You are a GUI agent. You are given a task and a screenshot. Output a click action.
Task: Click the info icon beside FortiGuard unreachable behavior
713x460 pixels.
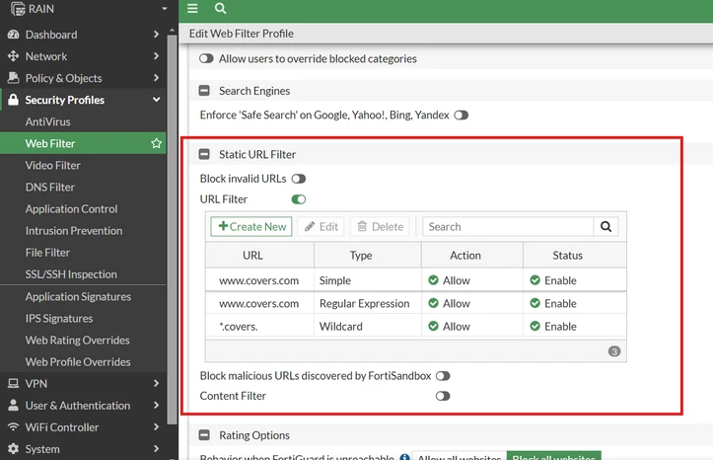pos(404,457)
